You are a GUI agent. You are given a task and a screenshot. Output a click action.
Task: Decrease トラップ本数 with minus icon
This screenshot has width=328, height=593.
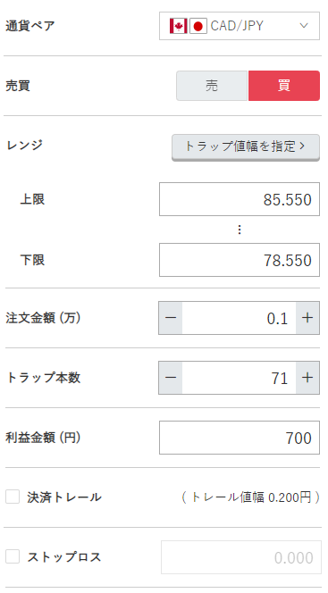point(171,378)
